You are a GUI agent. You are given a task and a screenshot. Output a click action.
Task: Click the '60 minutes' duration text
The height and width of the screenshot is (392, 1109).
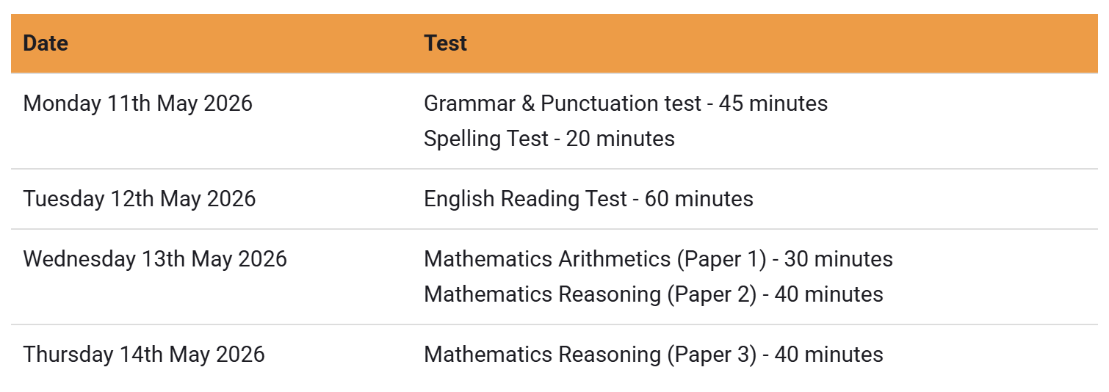(x=699, y=199)
